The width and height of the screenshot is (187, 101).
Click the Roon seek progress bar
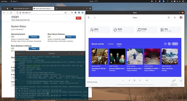pos(135,85)
